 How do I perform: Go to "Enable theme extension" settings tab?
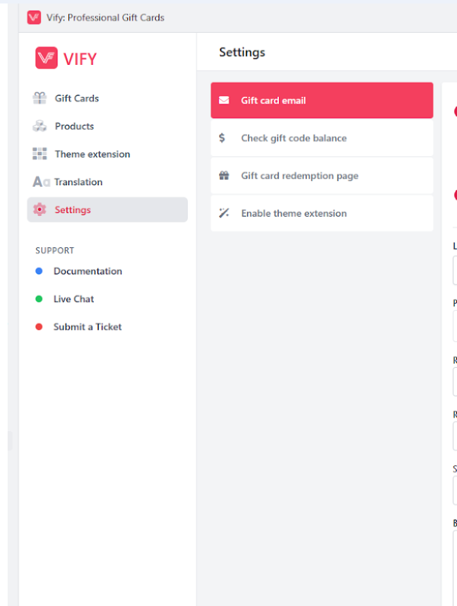[x=294, y=213]
